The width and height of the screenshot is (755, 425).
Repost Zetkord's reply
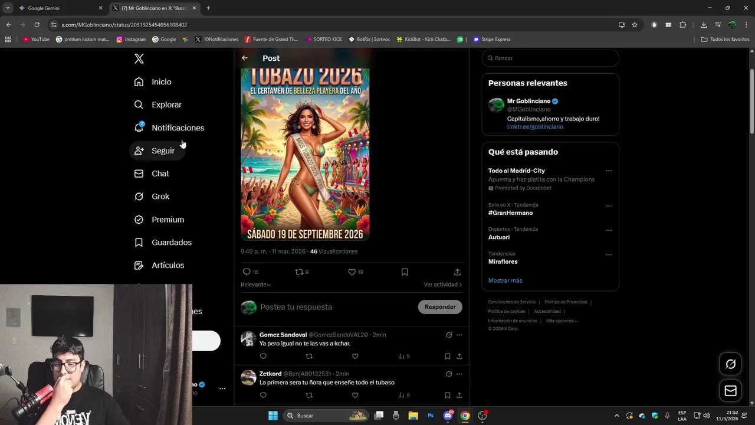tap(309, 395)
